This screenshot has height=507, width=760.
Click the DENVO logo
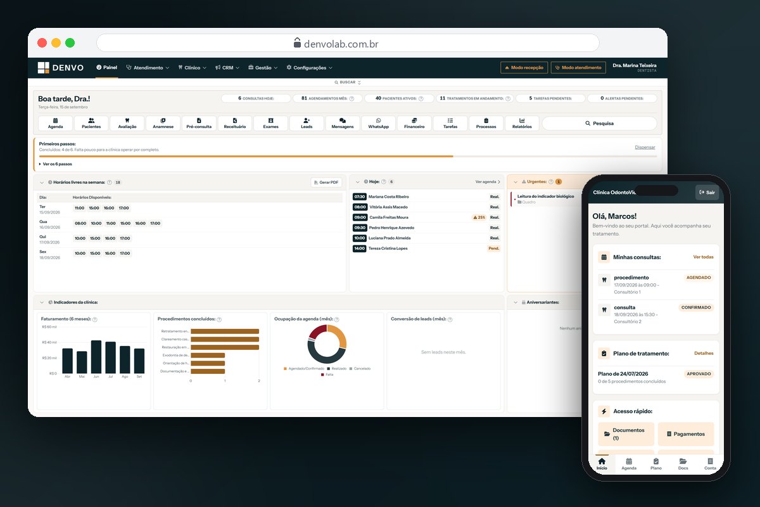[60, 68]
